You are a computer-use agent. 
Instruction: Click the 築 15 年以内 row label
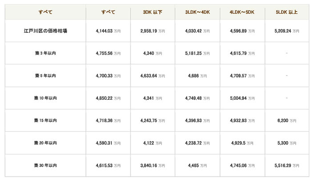pyautogui.click(x=45, y=121)
